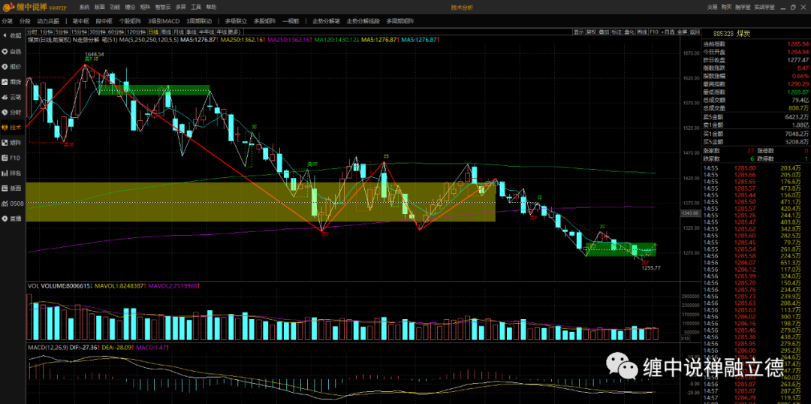Open 叠加 overlay dropdown
811x404 pixels.
point(604,32)
